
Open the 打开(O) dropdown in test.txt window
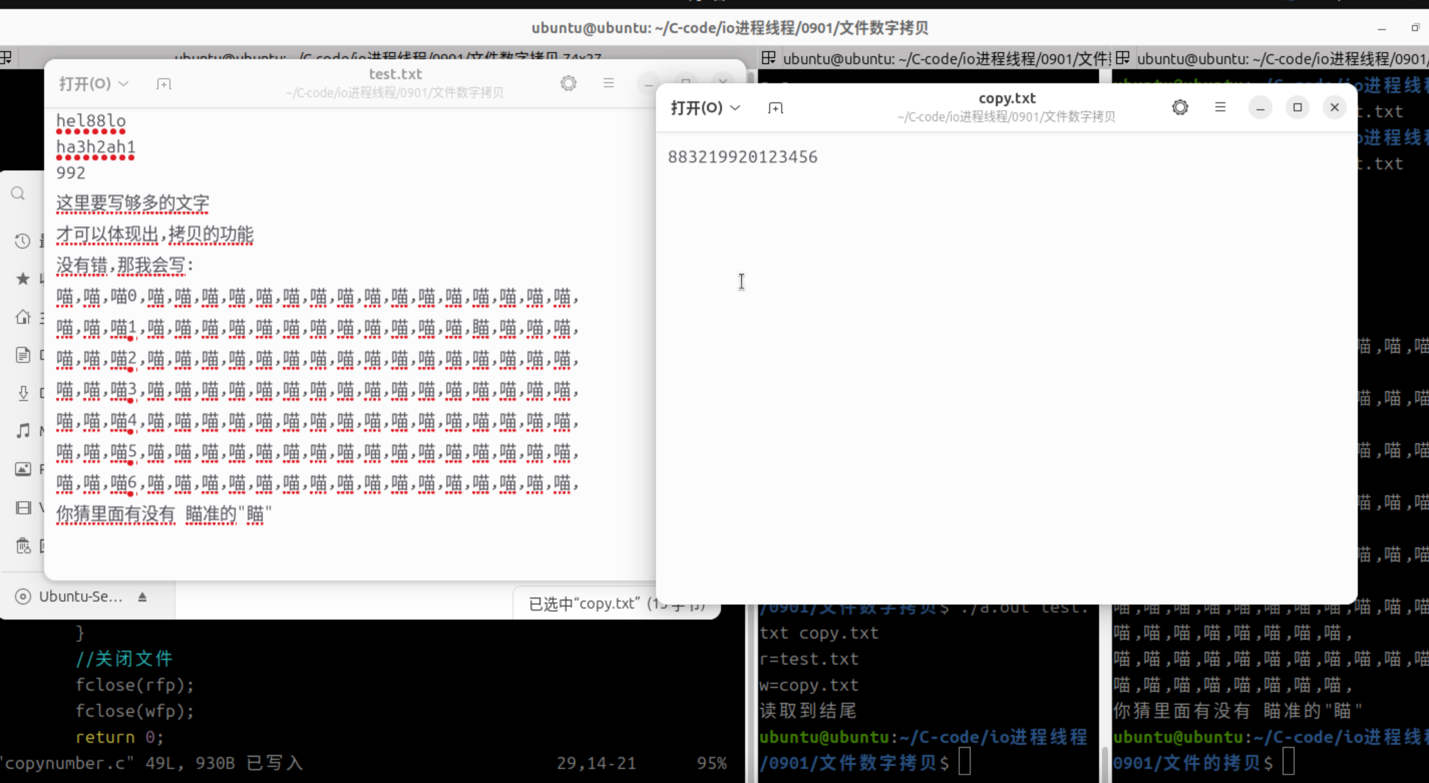point(94,84)
